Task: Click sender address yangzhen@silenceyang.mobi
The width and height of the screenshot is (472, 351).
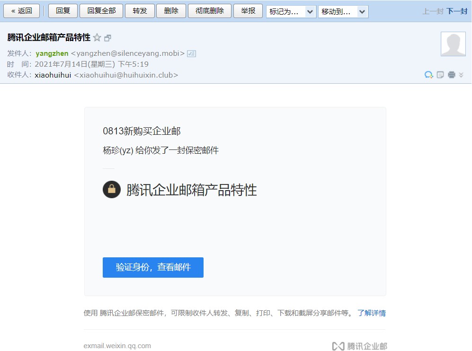Action: (x=128, y=53)
